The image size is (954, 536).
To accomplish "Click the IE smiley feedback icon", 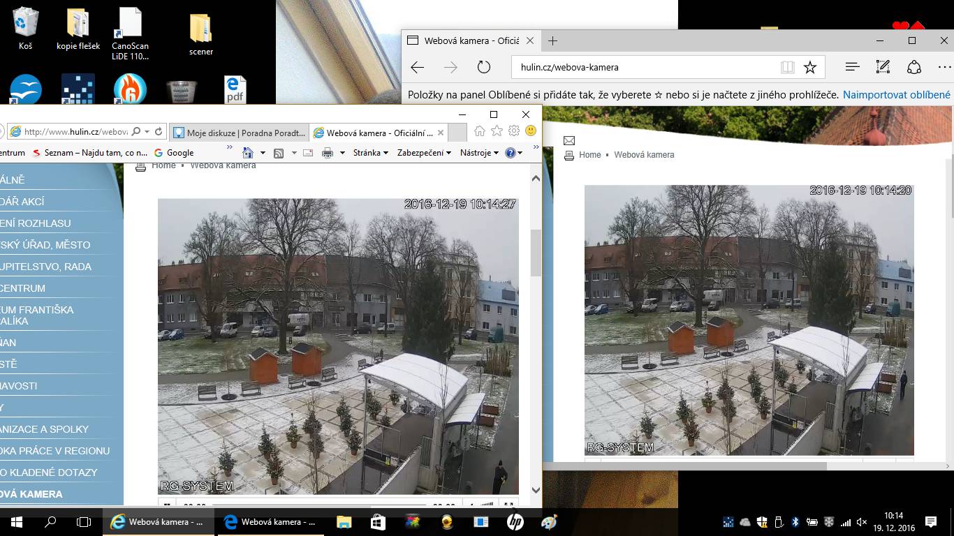I will pos(531,131).
